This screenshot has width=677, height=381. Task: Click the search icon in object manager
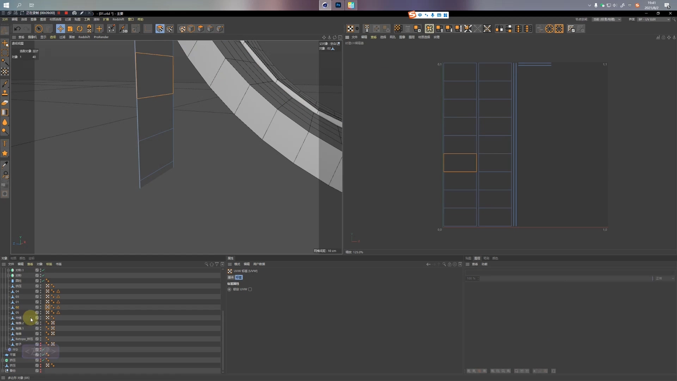coord(206,264)
